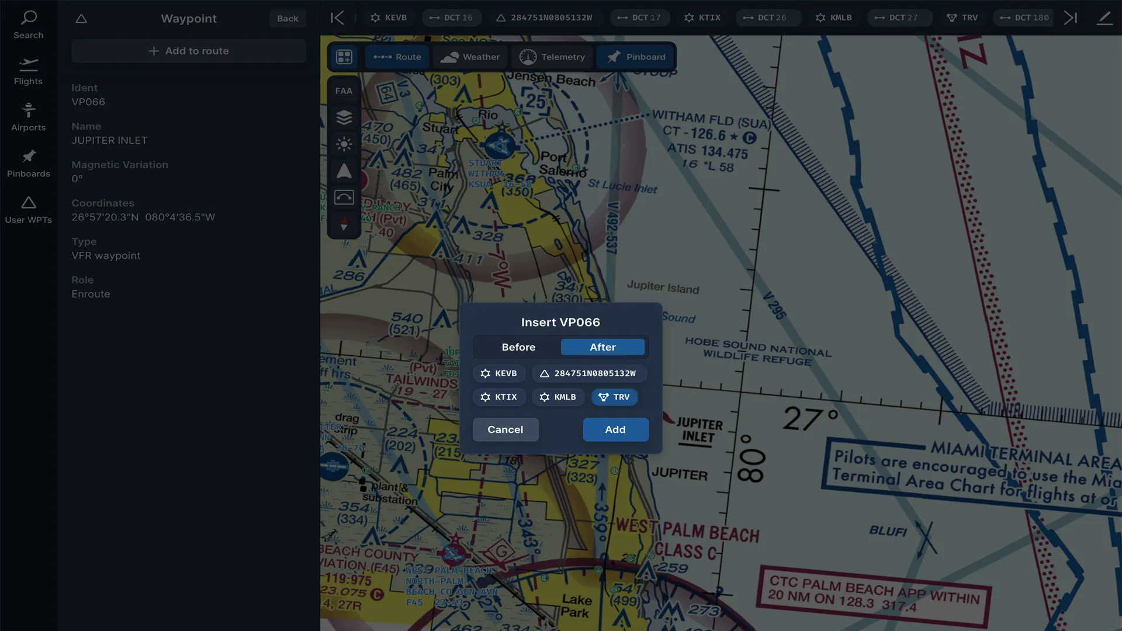Click the split-view grid icon above the map

[344, 57]
